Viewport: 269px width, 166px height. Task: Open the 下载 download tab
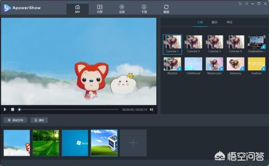144,9
